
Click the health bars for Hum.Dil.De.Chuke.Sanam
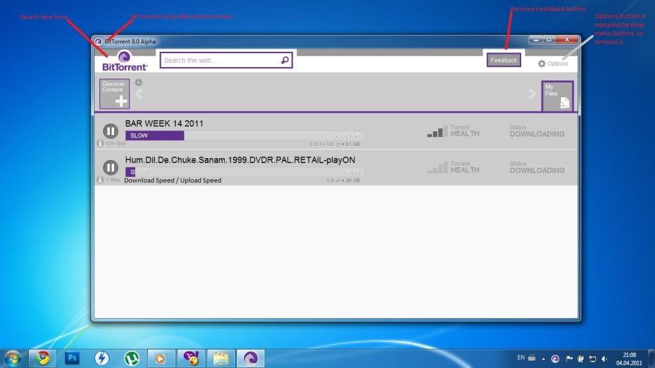(x=437, y=168)
